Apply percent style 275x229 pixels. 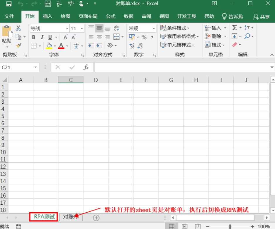click(144, 37)
